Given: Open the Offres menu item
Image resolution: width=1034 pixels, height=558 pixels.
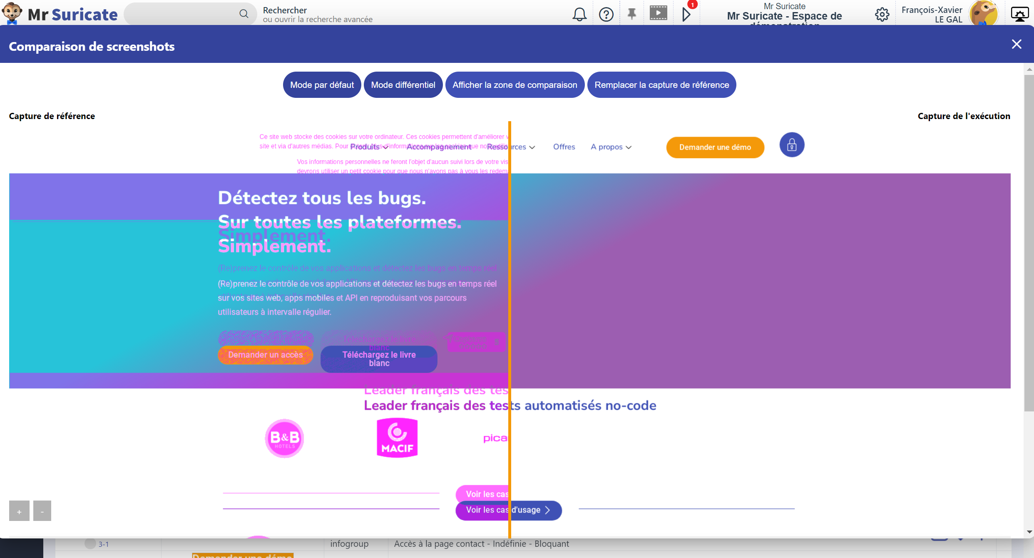Looking at the screenshot, I should [564, 147].
